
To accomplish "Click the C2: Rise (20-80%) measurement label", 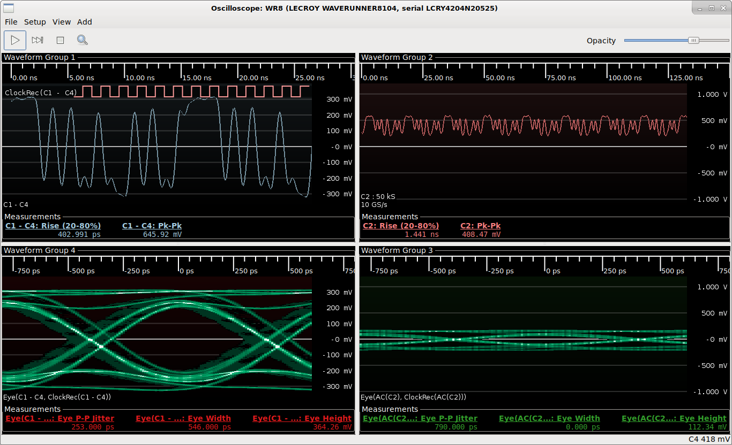I will [x=401, y=226].
